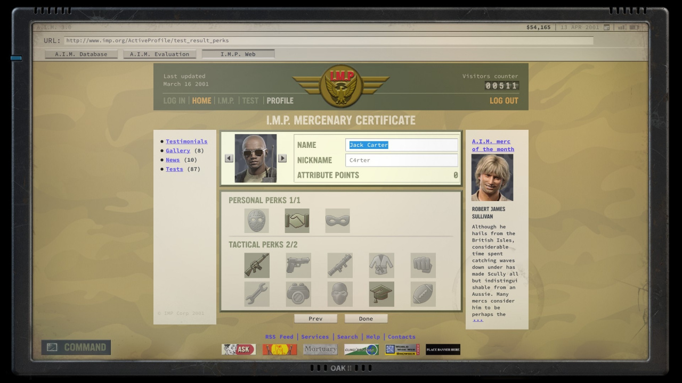Toggle the graduation cap tactical perk
Image resolution: width=682 pixels, height=383 pixels.
pyautogui.click(x=381, y=294)
